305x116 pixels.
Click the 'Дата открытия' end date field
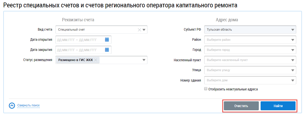[88, 40]
